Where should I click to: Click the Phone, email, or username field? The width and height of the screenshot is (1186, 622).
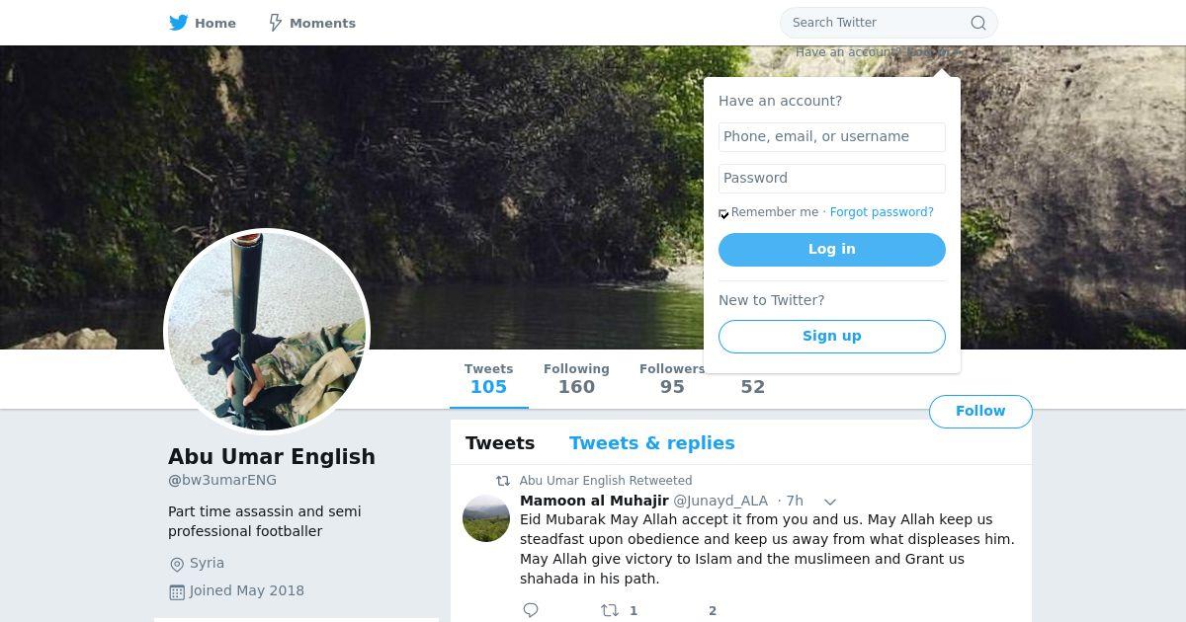832,137
